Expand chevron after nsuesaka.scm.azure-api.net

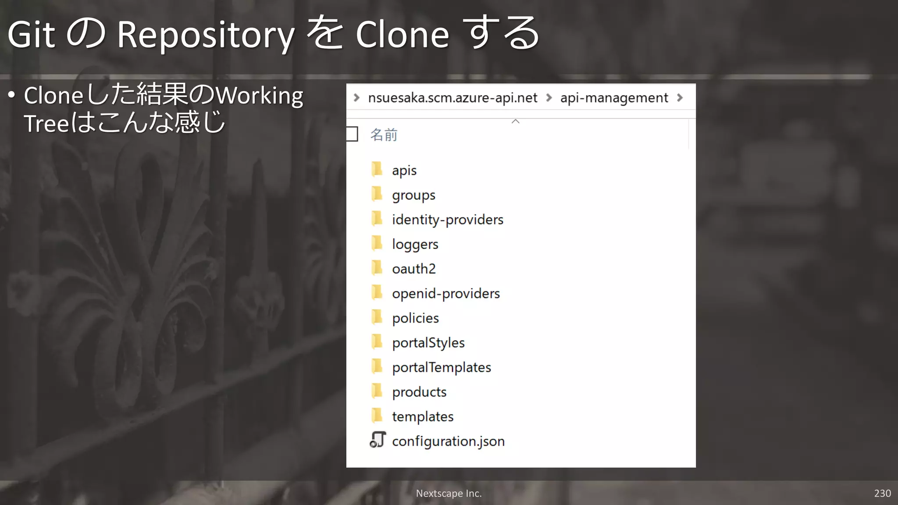coord(549,98)
